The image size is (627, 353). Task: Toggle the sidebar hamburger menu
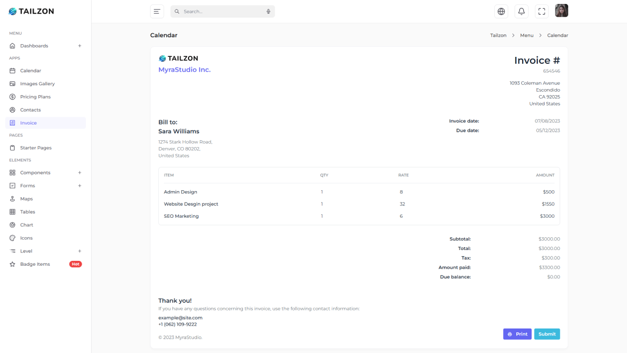coord(157,11)
